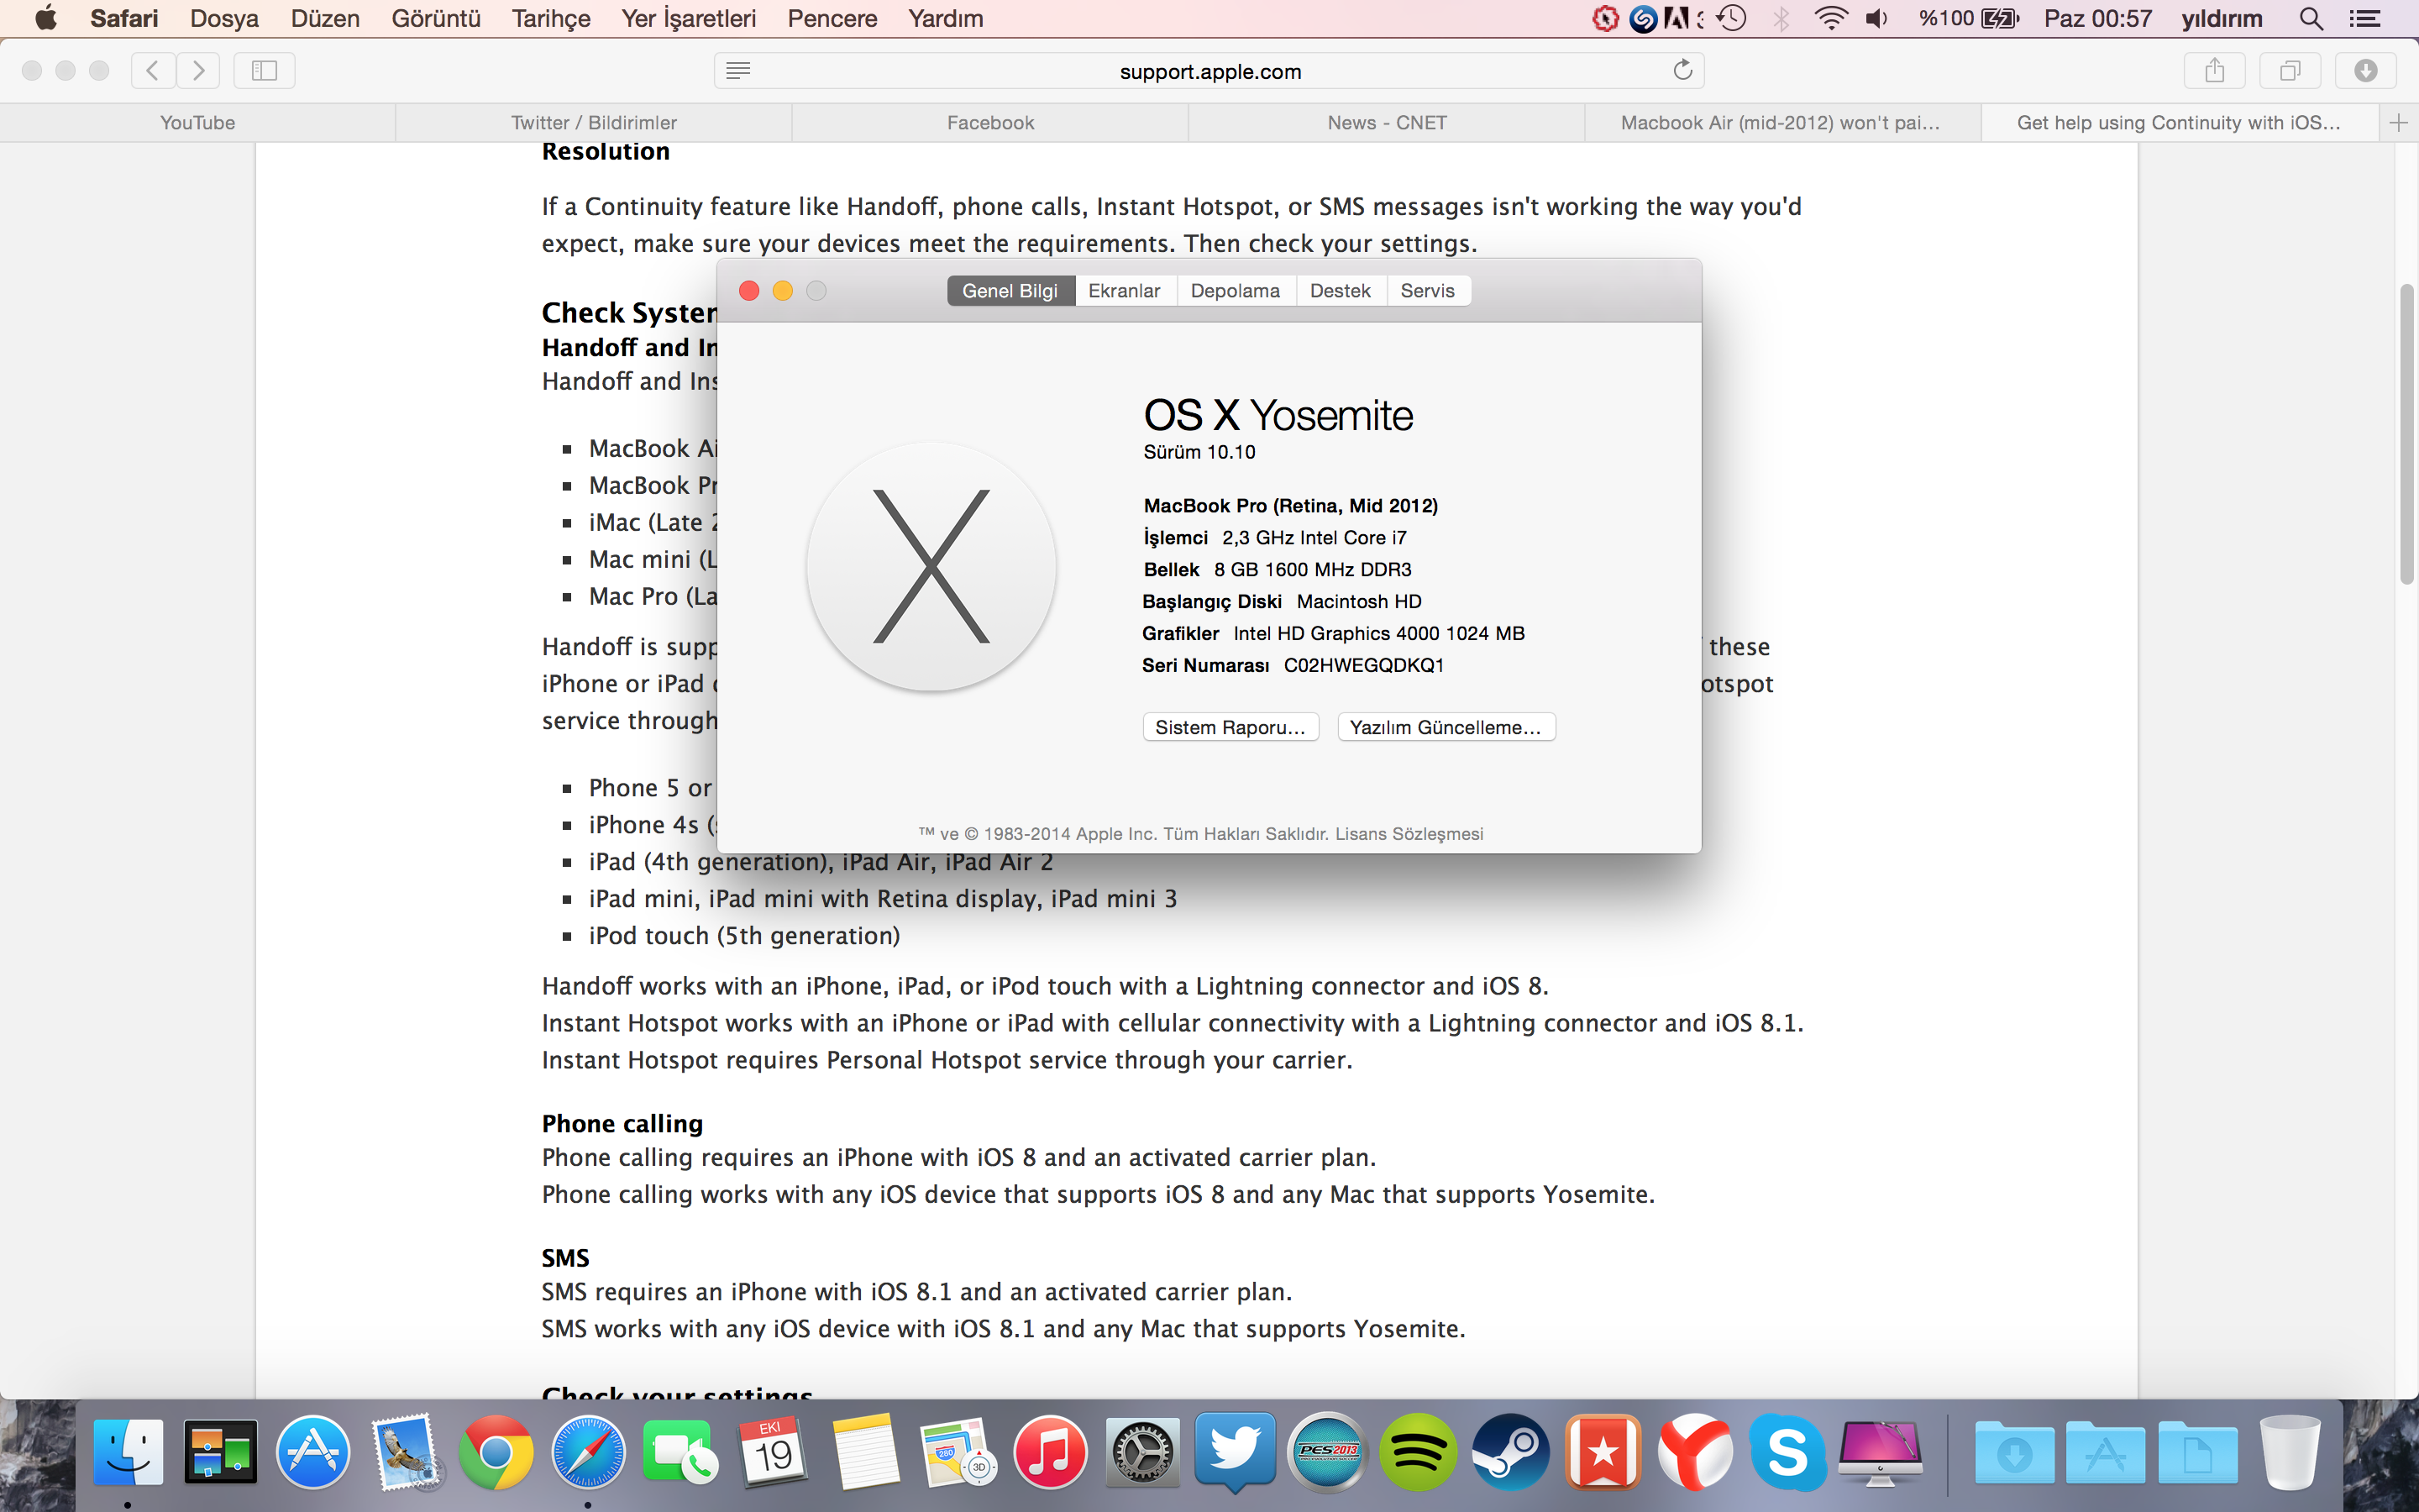
Task: Click Safari's Reader view icon in address bar
Action: (737, 70)
